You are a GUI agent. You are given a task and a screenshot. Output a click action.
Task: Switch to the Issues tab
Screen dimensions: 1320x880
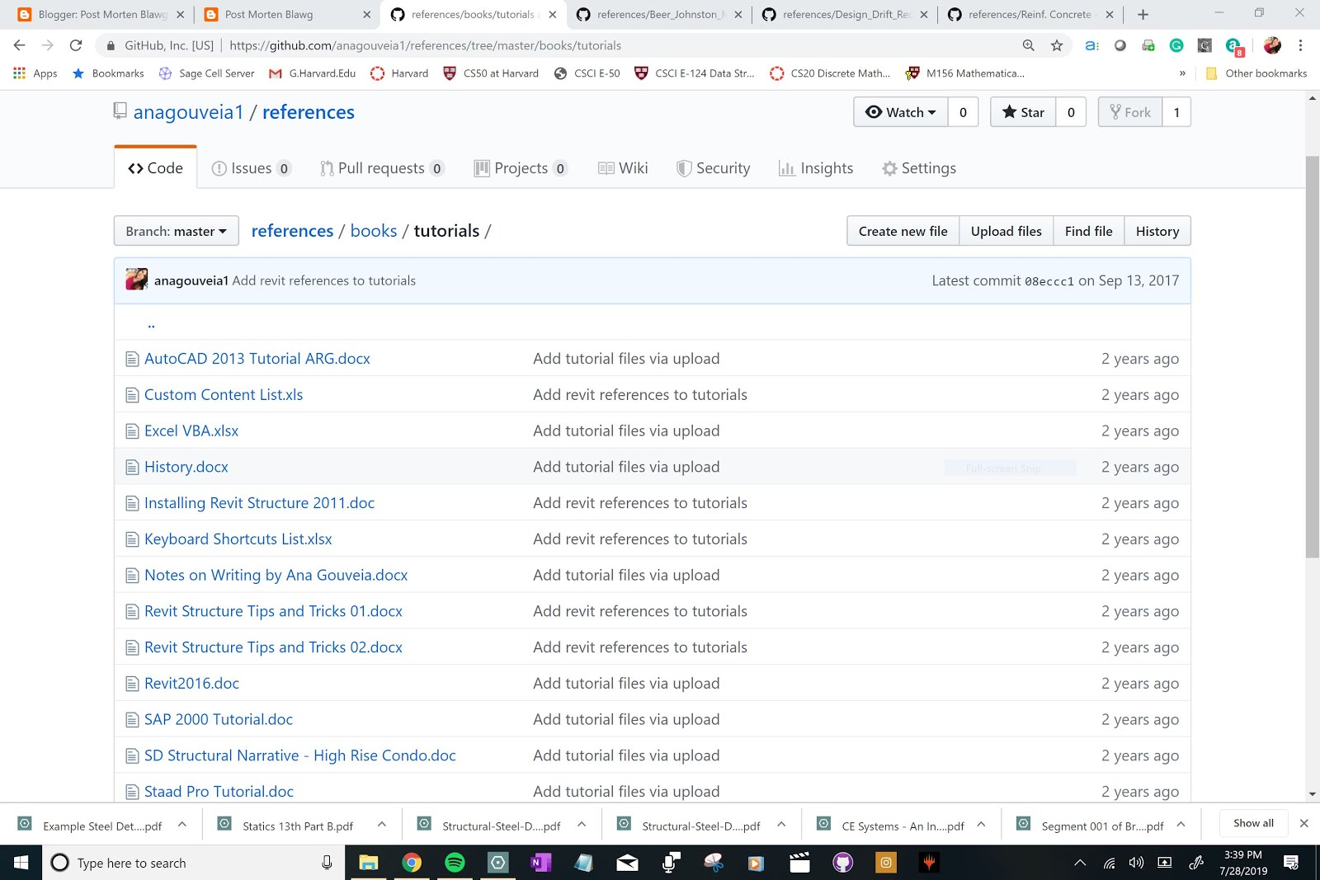252,168
